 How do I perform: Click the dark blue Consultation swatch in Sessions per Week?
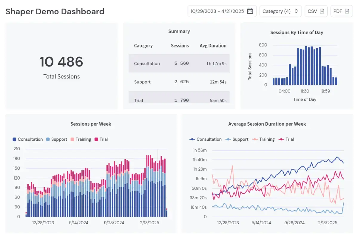[x=14, y=139]
